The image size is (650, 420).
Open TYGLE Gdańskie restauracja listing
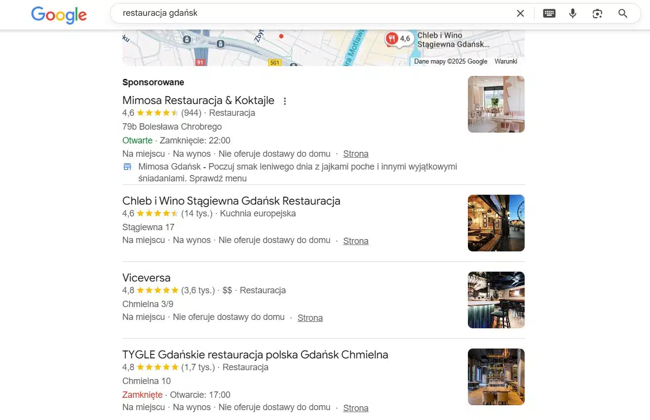pyautogui.click(x=255, y=355)
